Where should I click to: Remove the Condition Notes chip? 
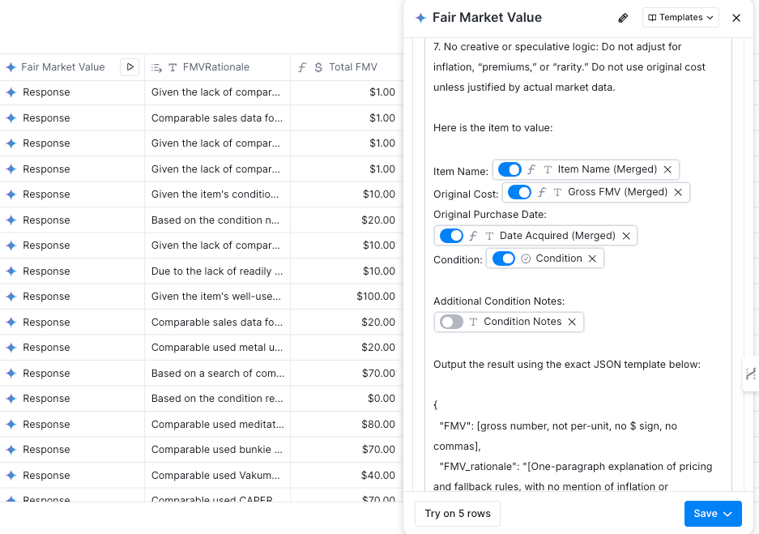coord(572,323)
